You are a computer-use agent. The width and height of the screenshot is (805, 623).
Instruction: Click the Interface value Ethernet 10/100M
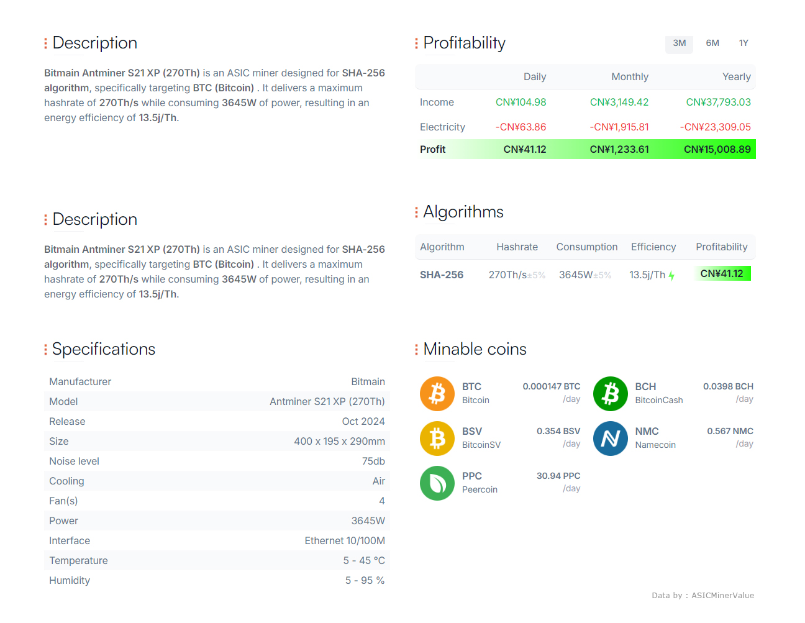coord(345,540)
